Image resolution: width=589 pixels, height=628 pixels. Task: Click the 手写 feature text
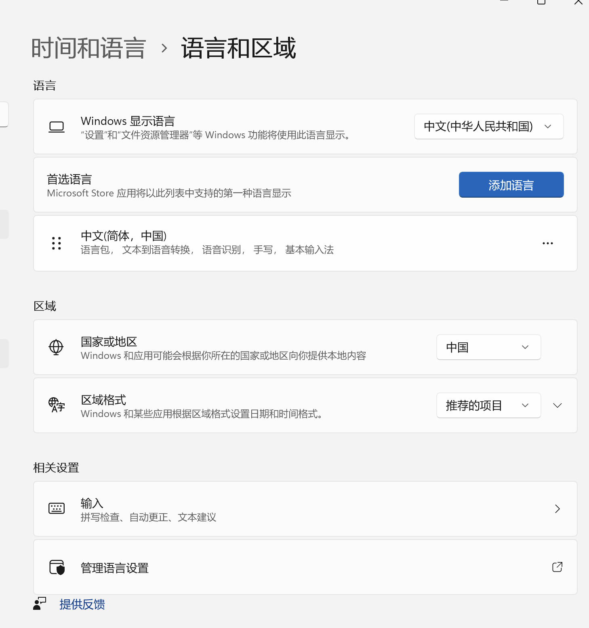click(263, 250)
